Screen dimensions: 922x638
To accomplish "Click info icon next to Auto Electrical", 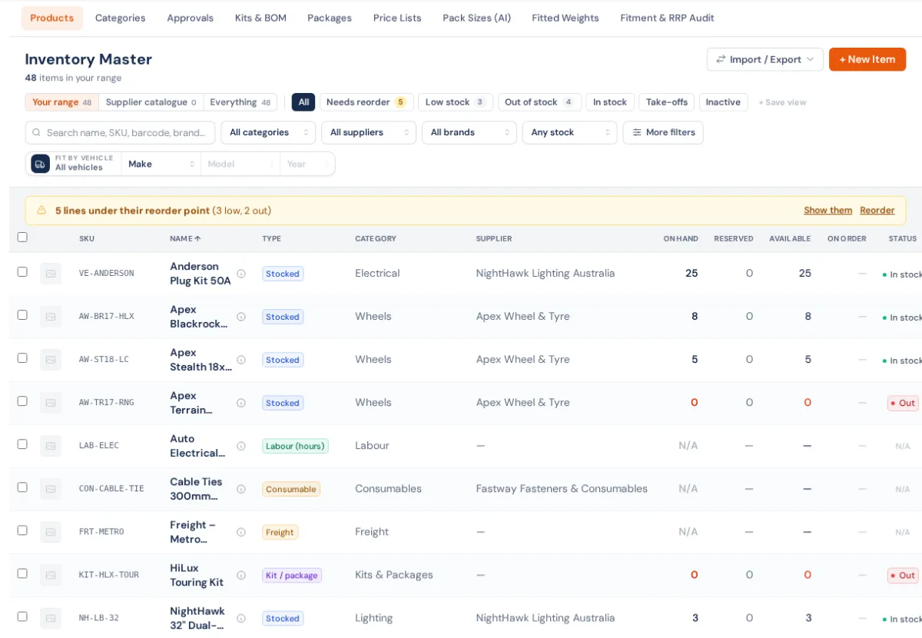I will tap(240, 446).
